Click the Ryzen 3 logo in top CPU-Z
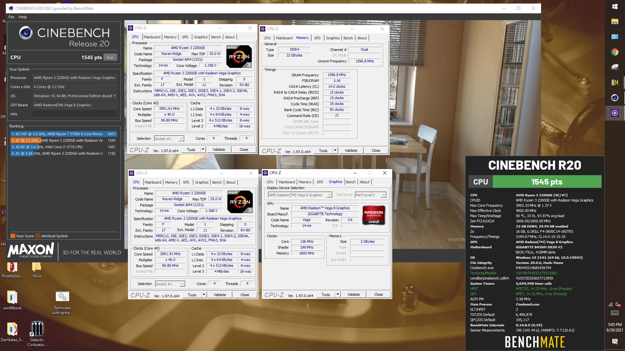Viewport: 625px width, 351px height. coord(239,57)
